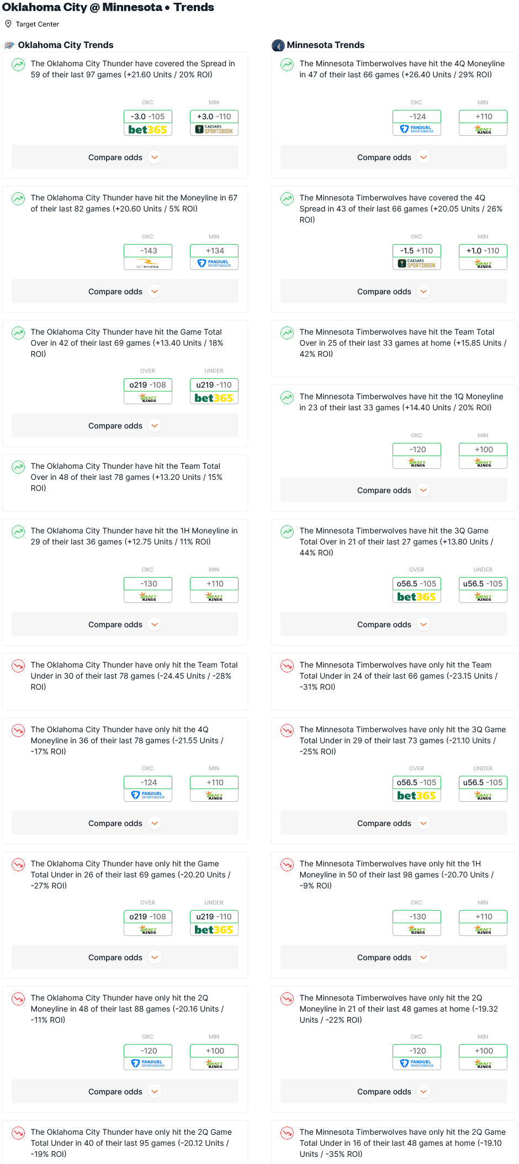Select Caesars Sportsbook logo under +3.0 -110
519x1164 pixels.
pyautogui.click(x=214, y=130)
